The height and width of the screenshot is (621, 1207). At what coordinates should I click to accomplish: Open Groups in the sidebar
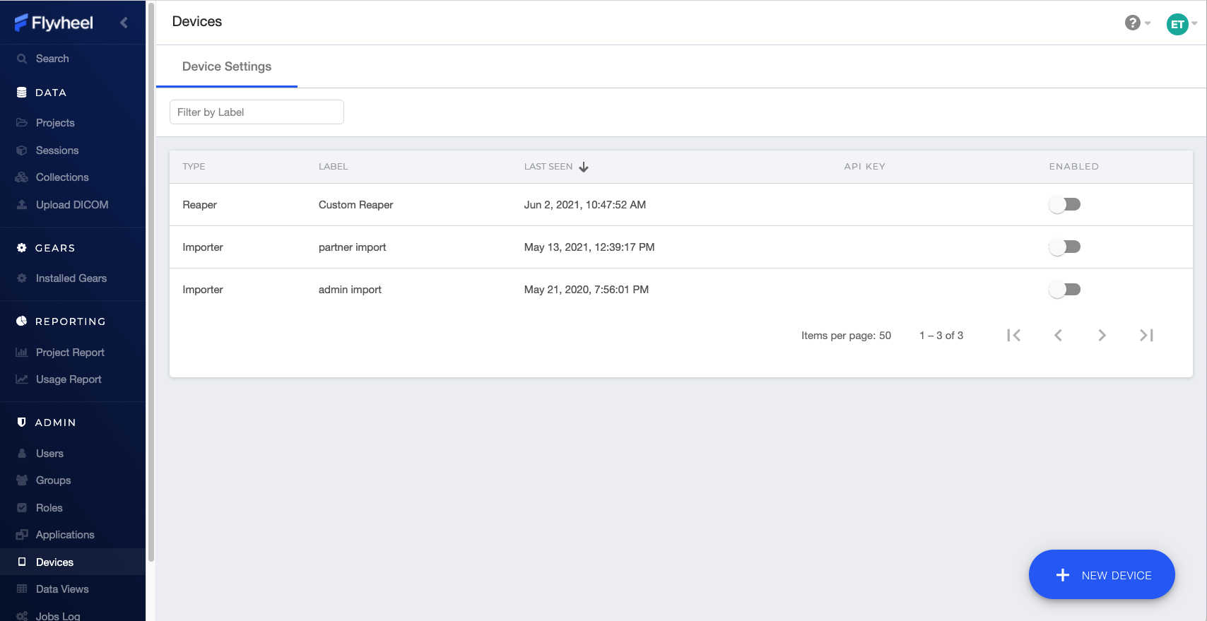pos(53,480)
